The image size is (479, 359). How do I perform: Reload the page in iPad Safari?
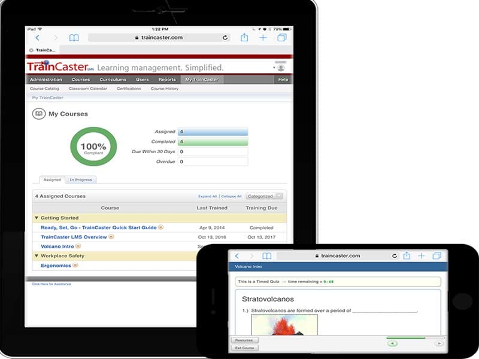coord(225,38)
